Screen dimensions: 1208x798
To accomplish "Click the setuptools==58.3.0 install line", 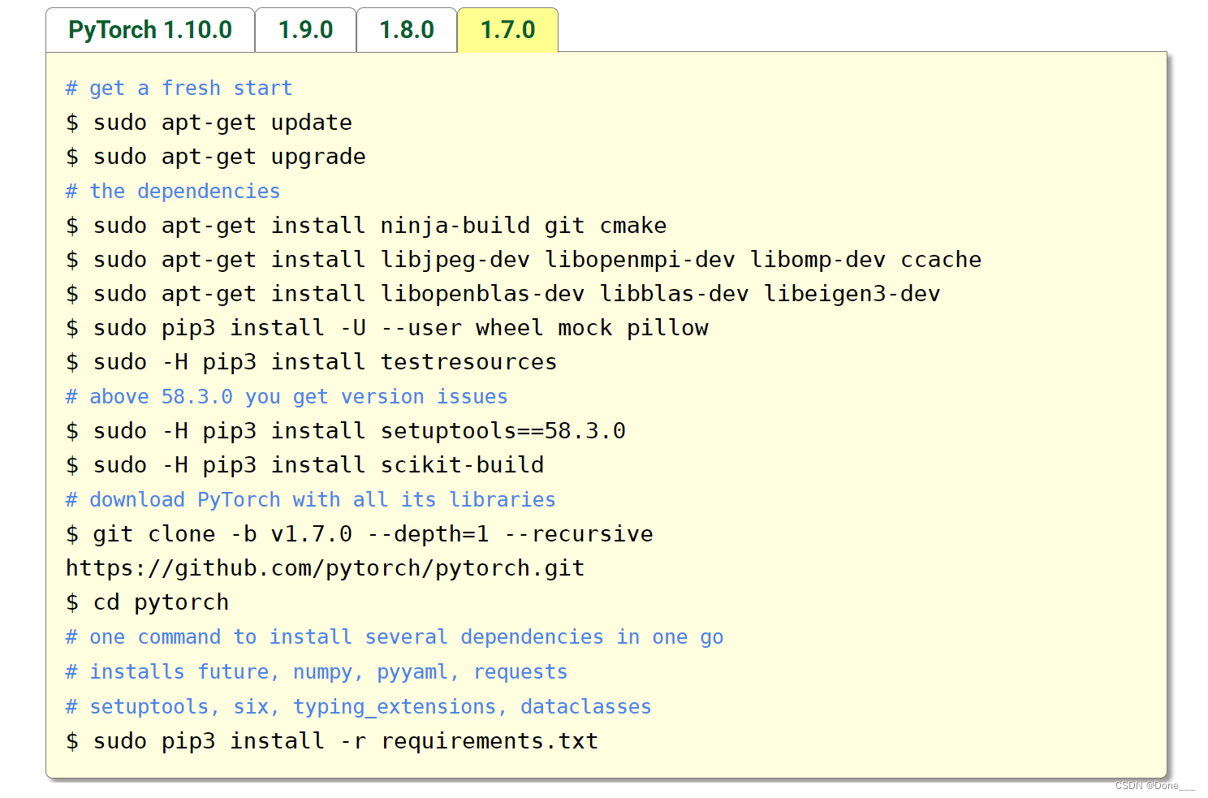I will click(x=346, y=431).
